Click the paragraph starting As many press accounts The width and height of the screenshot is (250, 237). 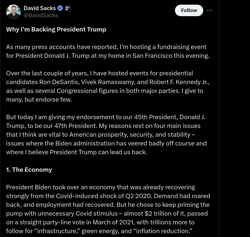(108, 51)
